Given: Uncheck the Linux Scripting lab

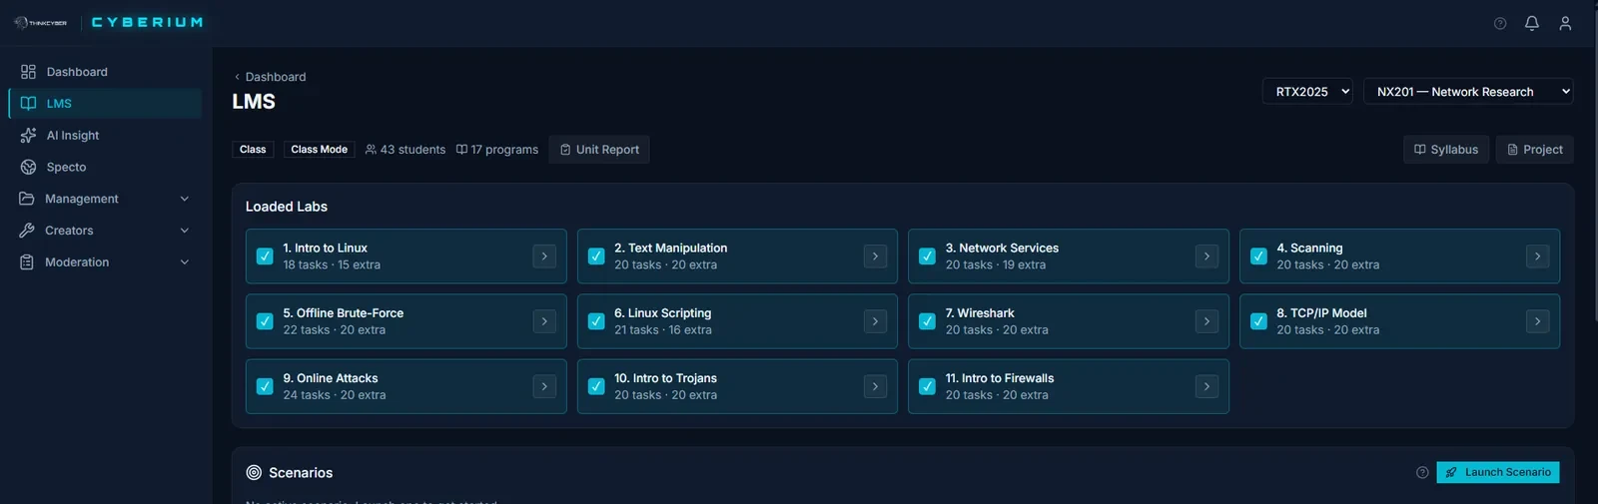Looking at the screenshot, I should (x=596, y=321).
